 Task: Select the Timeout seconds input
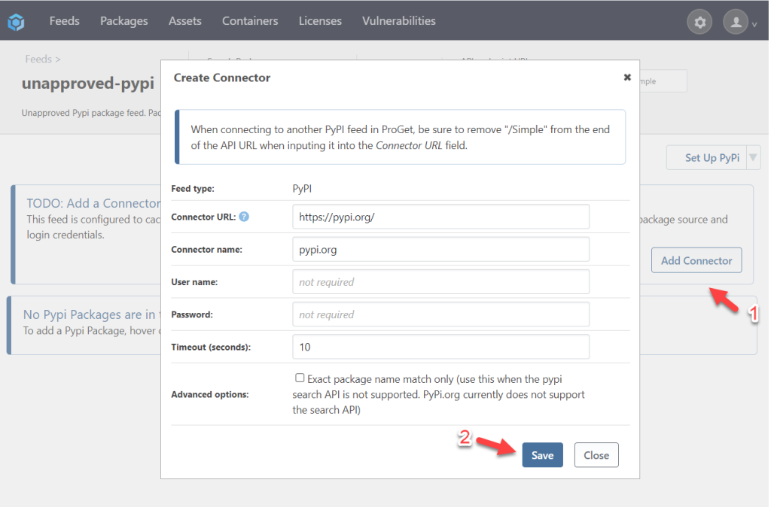[x=440, y=347]
